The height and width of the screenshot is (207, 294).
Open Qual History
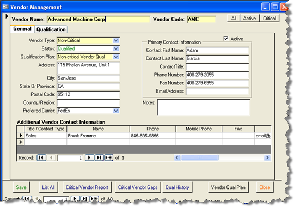tap(177, 187)
